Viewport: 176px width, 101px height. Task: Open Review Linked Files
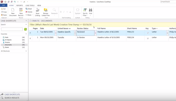coord(46,12)
